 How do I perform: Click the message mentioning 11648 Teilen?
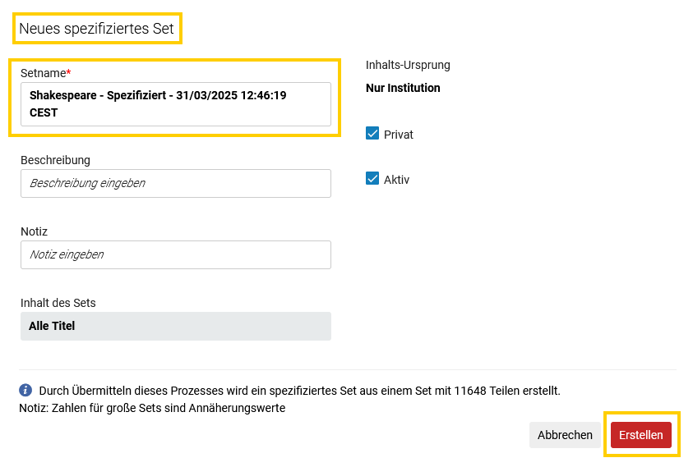(x=300, y=391)
